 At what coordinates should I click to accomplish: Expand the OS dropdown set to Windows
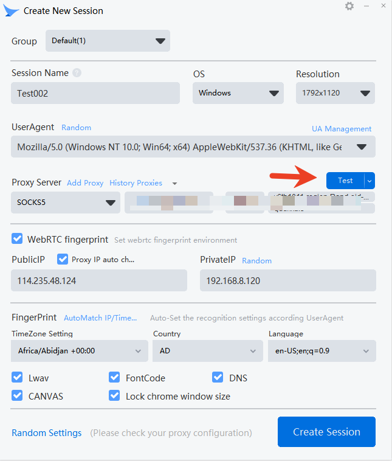tap(238, 93)
